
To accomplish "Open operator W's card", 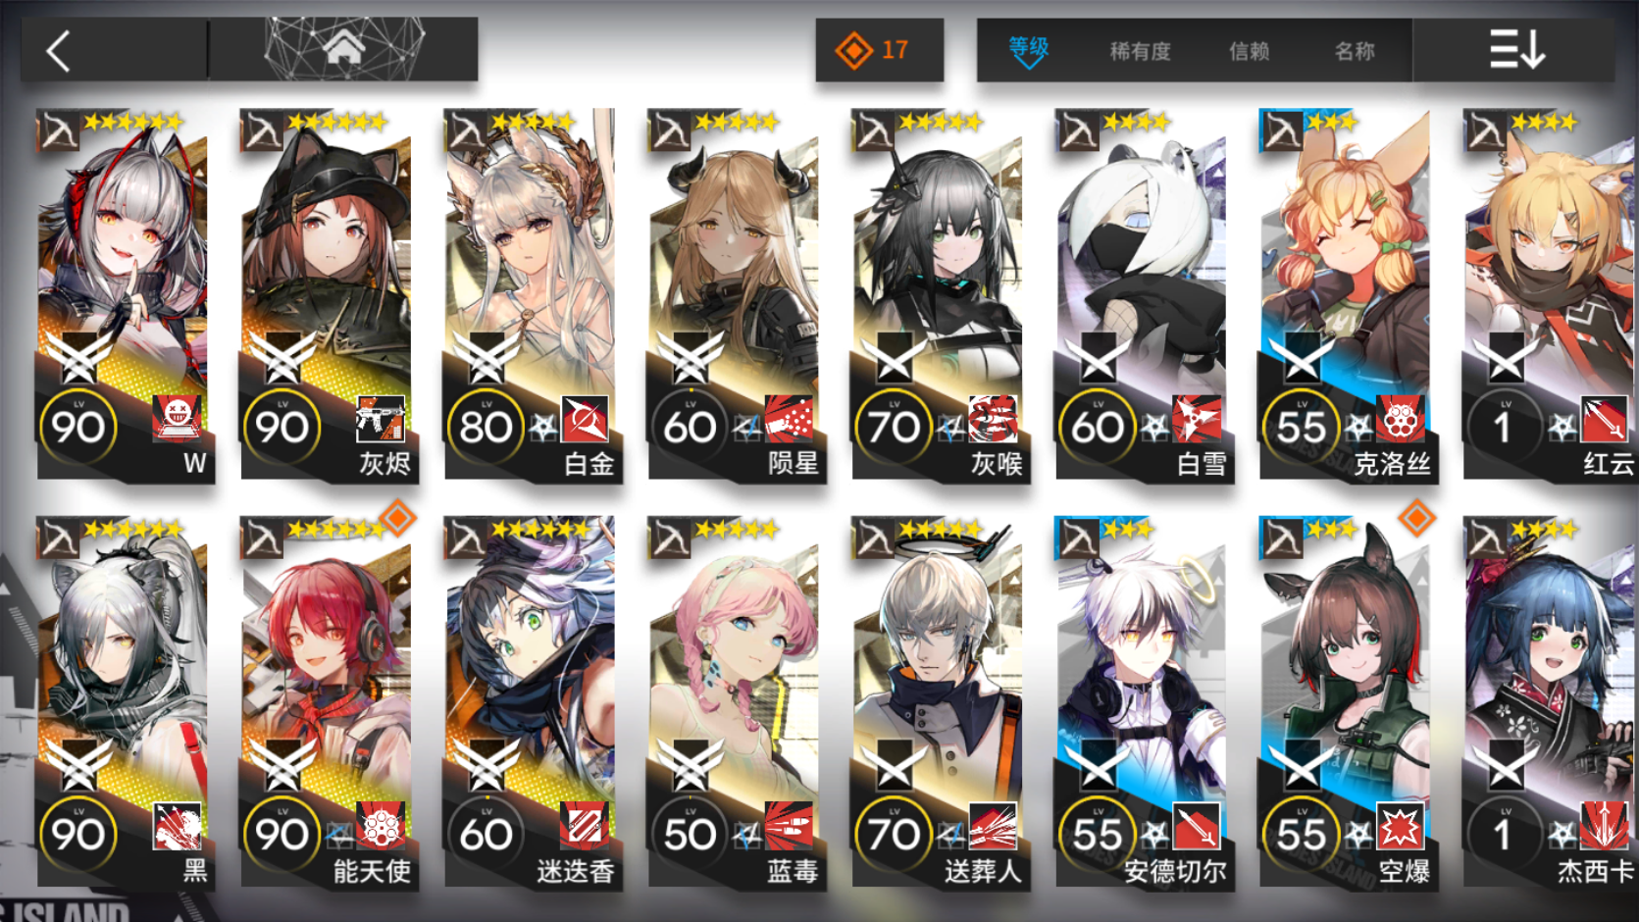I will [x=125, y=295].
